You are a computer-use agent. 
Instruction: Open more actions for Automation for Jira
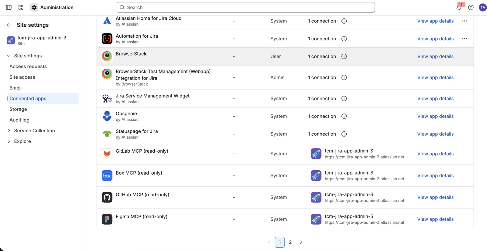coord(464,39)
